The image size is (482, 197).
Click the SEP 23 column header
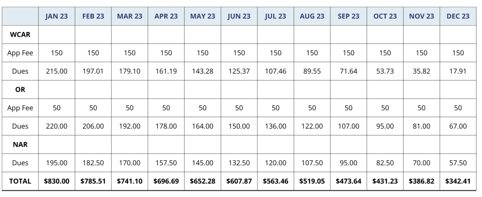click(x=349, y=16)
